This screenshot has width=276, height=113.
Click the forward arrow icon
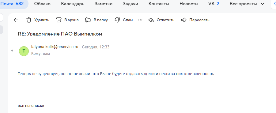click(x=184, y=20)
